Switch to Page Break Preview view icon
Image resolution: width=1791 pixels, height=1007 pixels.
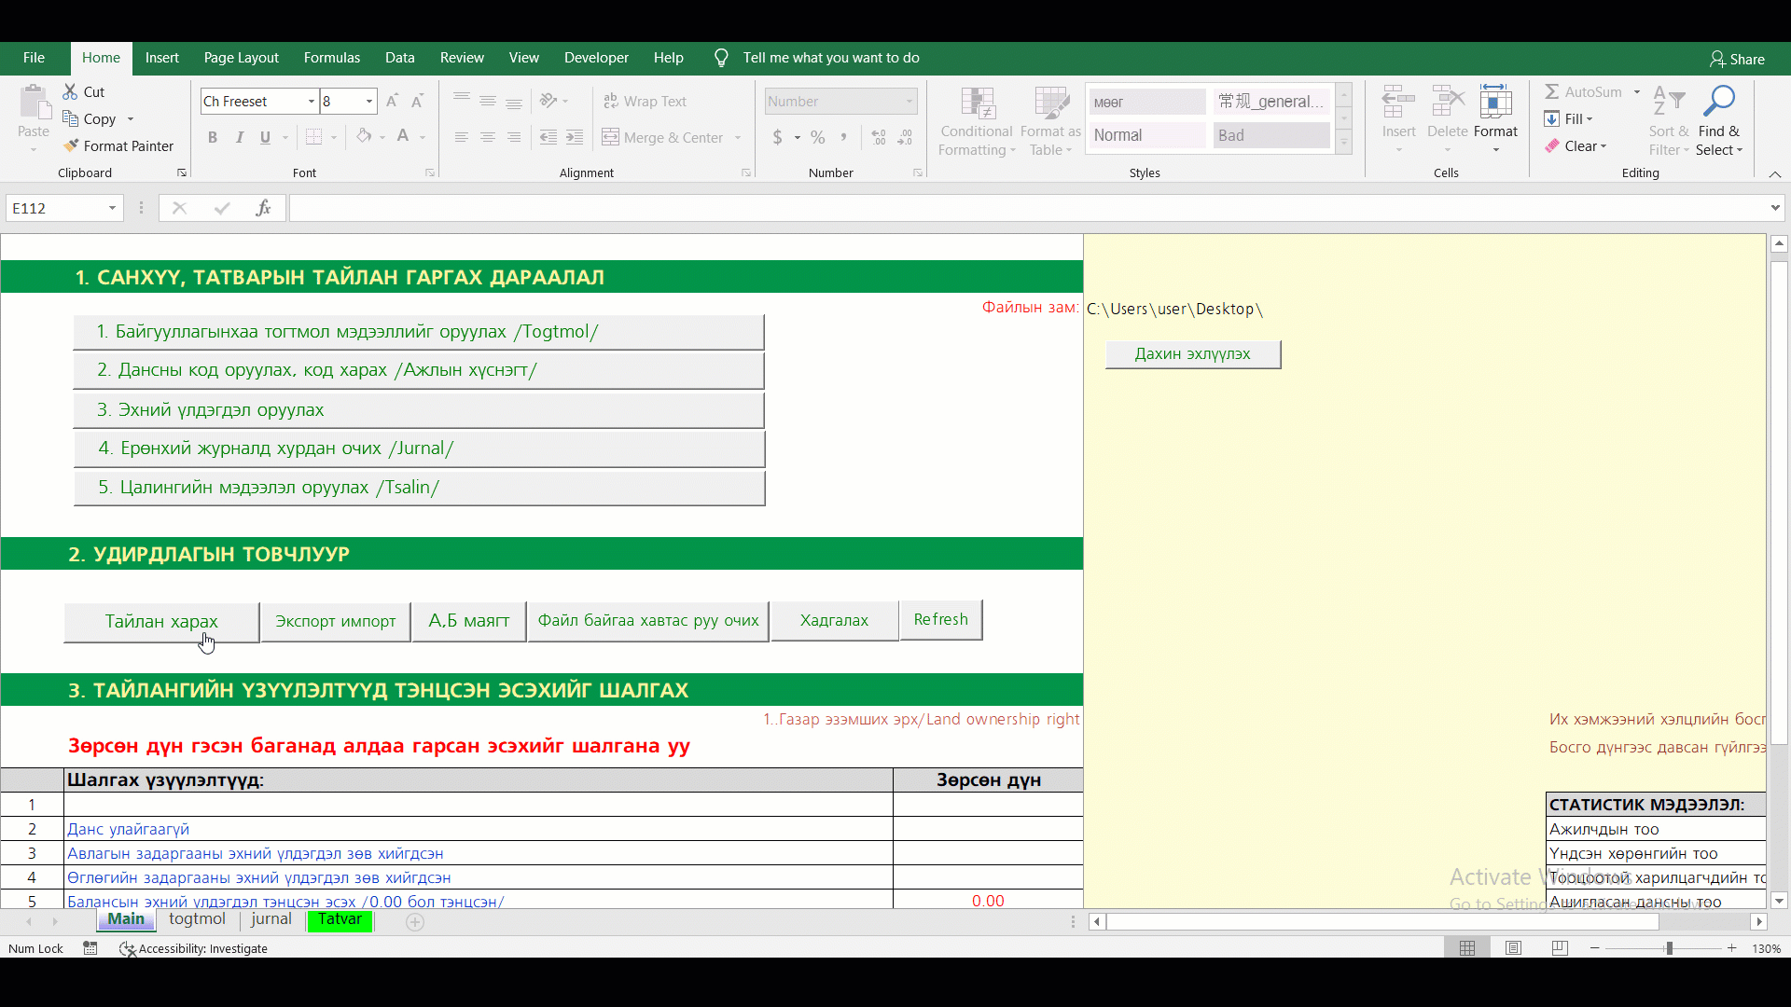pyautogui.click(x=1560, y=948)
